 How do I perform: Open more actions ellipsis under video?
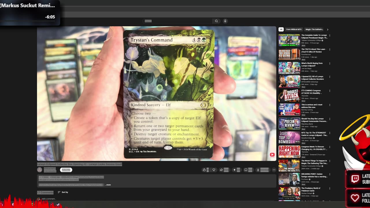[274, 170]
